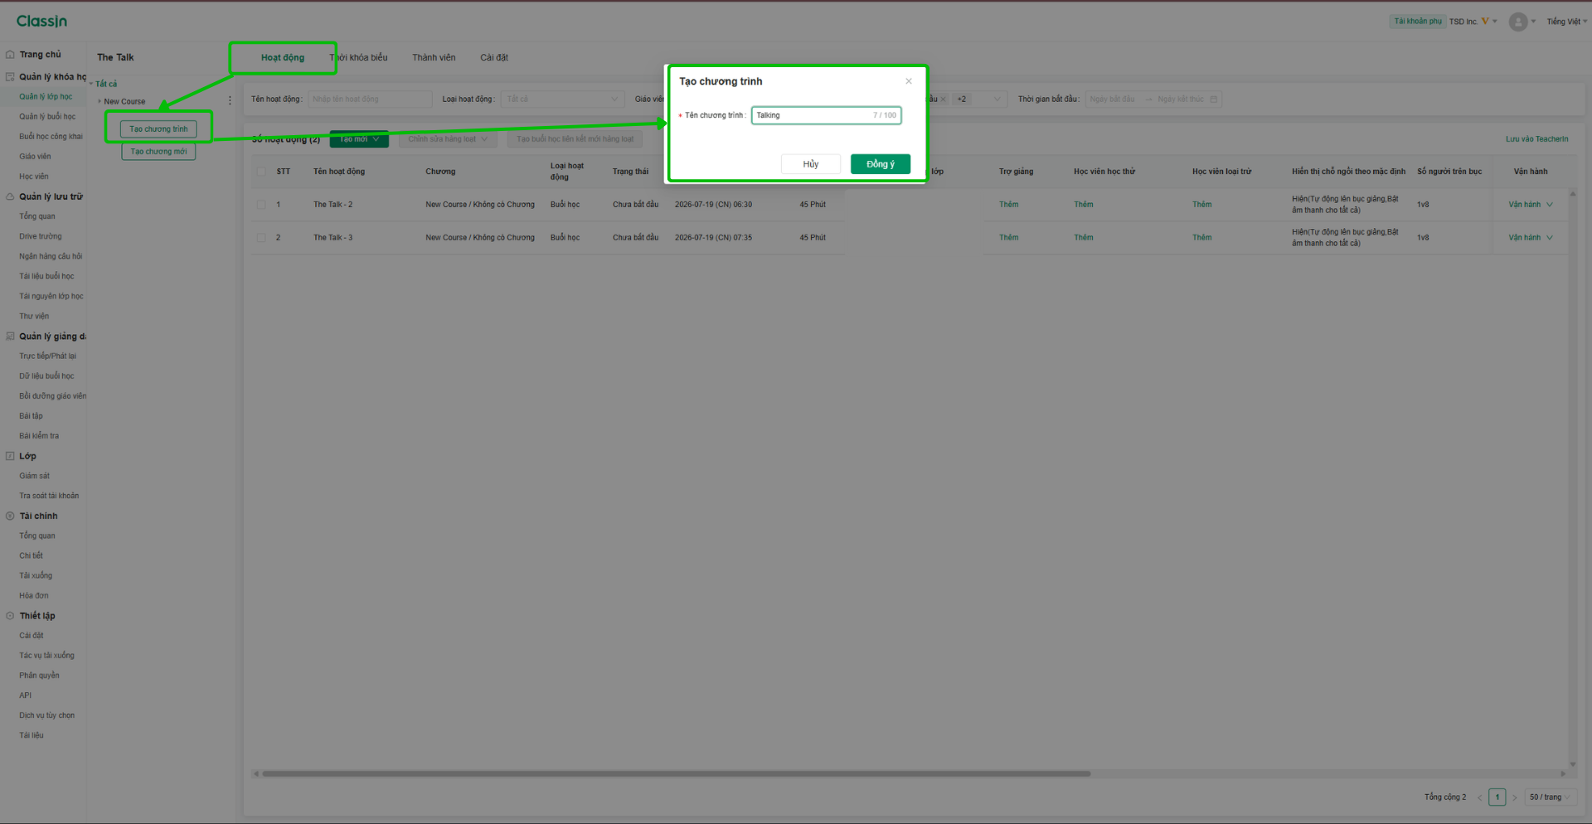The height and width of the screenshot is (824, 1592).
Task: Click the calendar icon in date range
Action: tap(1214, 99)
